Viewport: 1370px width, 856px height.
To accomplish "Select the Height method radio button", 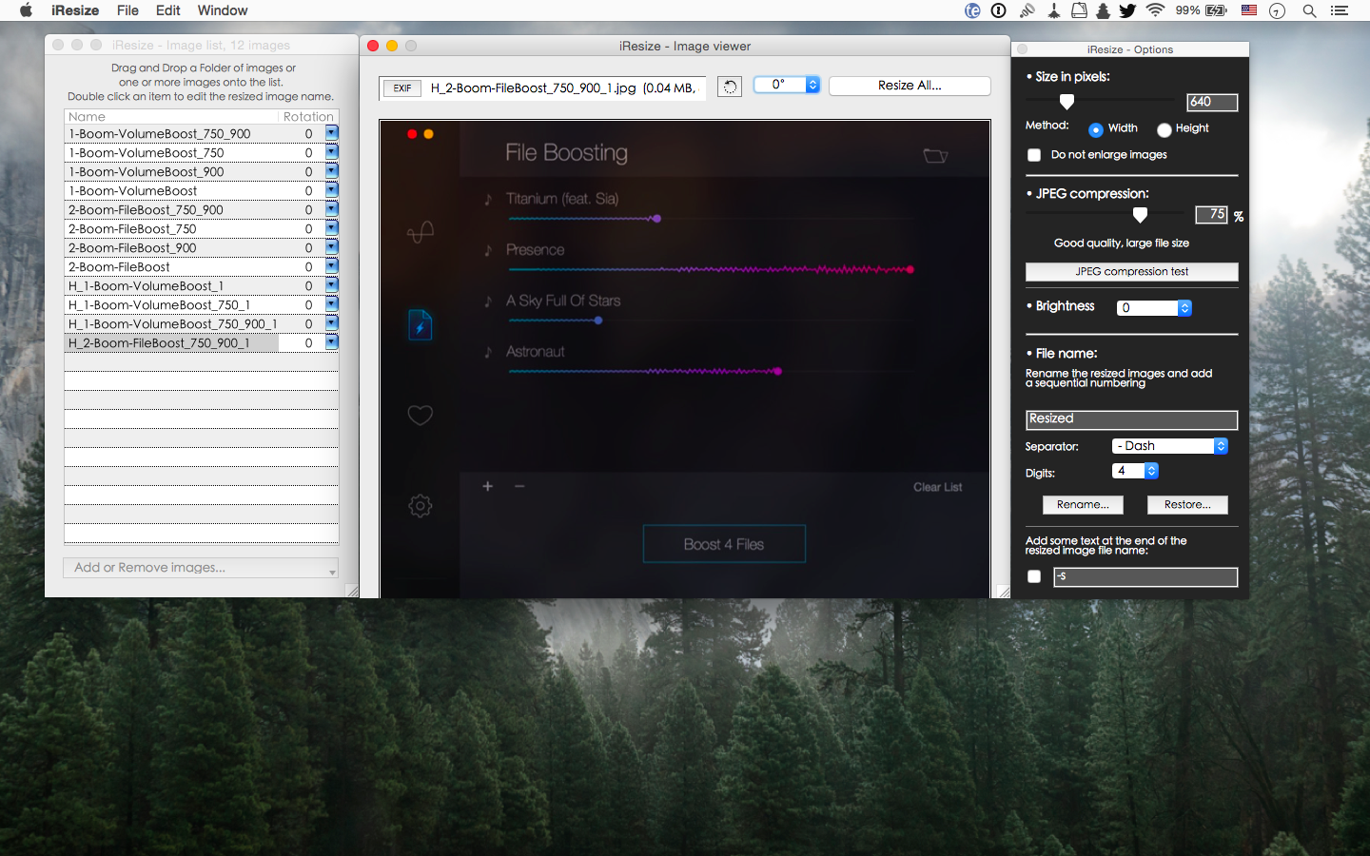I will tap(1164, 129).
